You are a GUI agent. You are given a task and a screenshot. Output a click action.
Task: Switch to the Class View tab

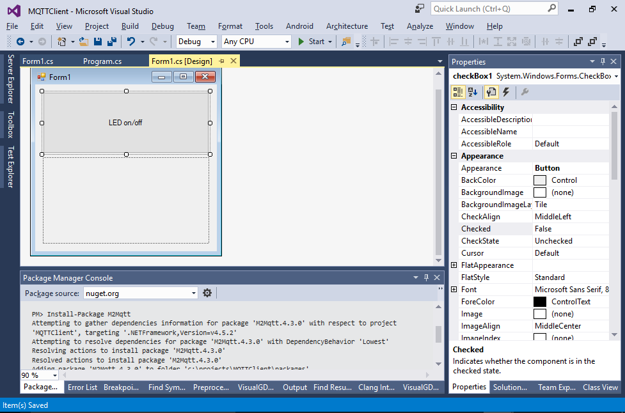point(600,387)
